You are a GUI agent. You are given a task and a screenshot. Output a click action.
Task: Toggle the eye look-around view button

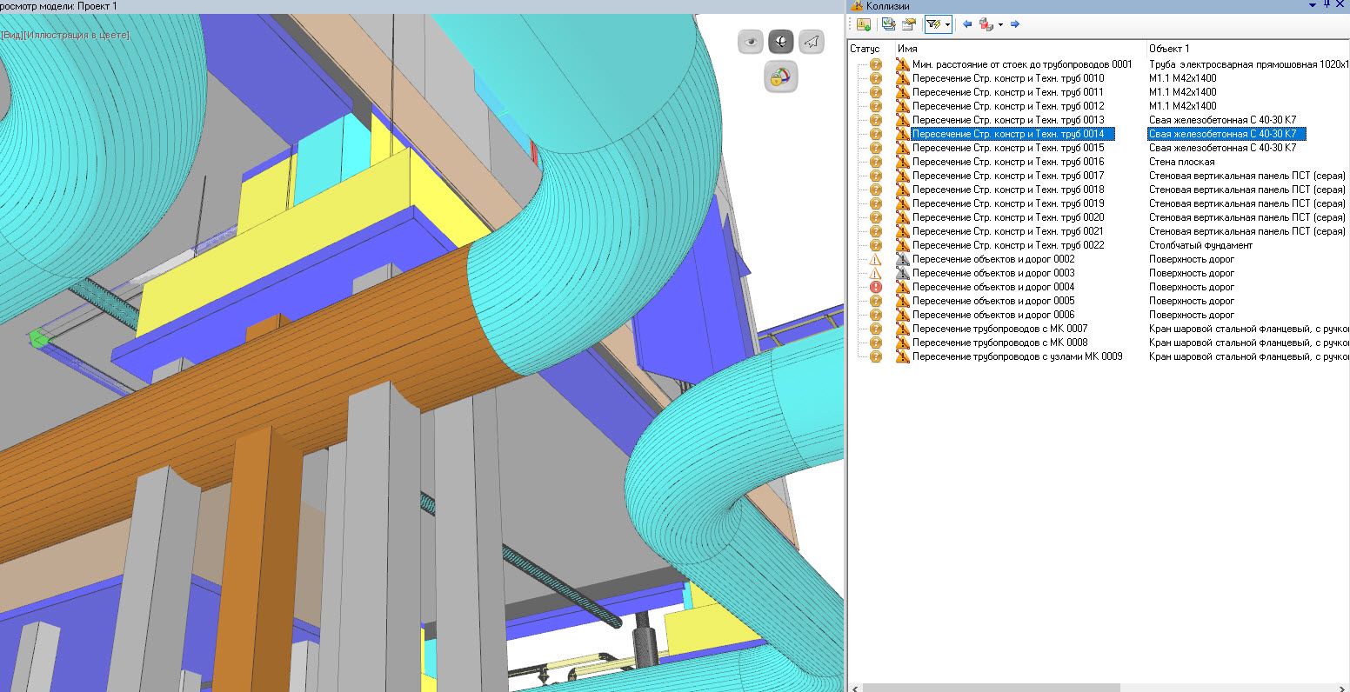750,41
